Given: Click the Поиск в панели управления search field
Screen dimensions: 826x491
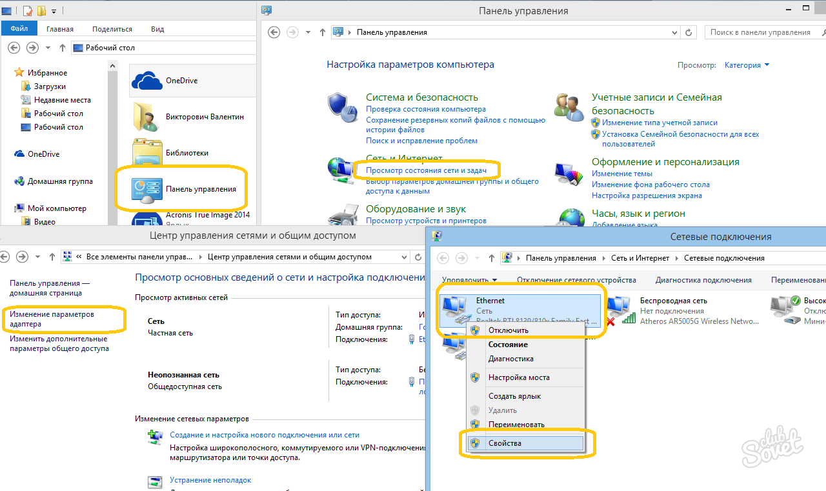Looking at the screenshot, I should click(x=761, y=32).
